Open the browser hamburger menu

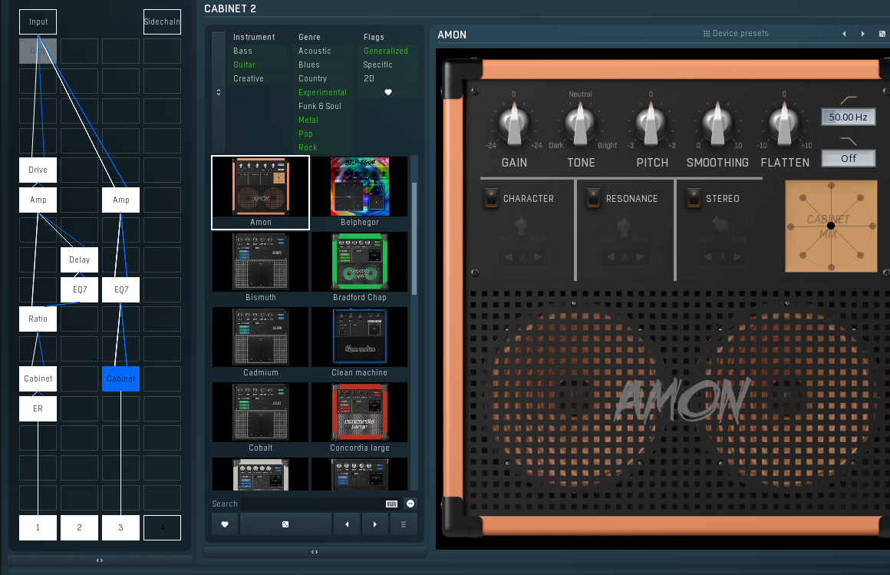404,524
